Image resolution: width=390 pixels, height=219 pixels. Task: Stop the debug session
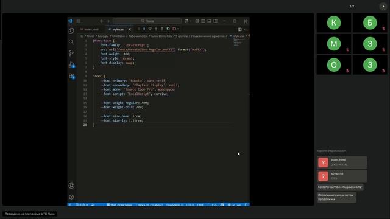tap(174, 29)
